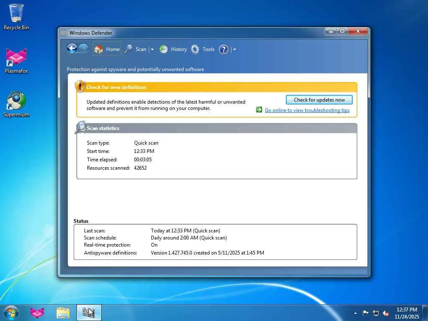Click Check for updates now button
The width and height of the screenshot is (428, 321).
pyautogui.click(x=319, y=99)
